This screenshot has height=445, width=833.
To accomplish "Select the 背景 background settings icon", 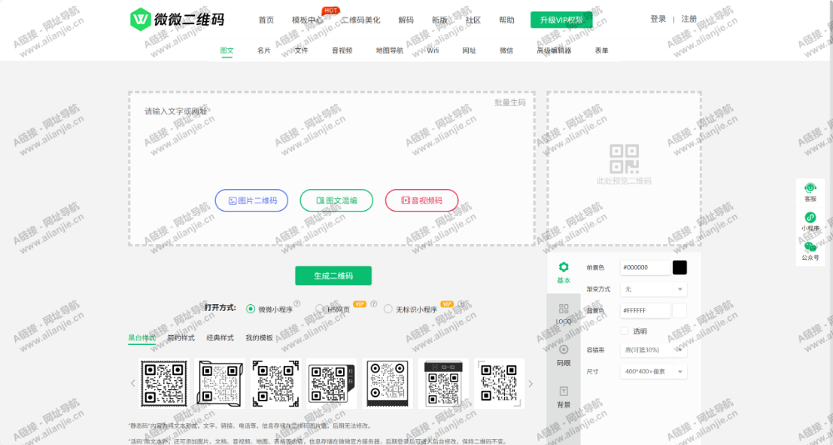I will click(x=563, y=392).
